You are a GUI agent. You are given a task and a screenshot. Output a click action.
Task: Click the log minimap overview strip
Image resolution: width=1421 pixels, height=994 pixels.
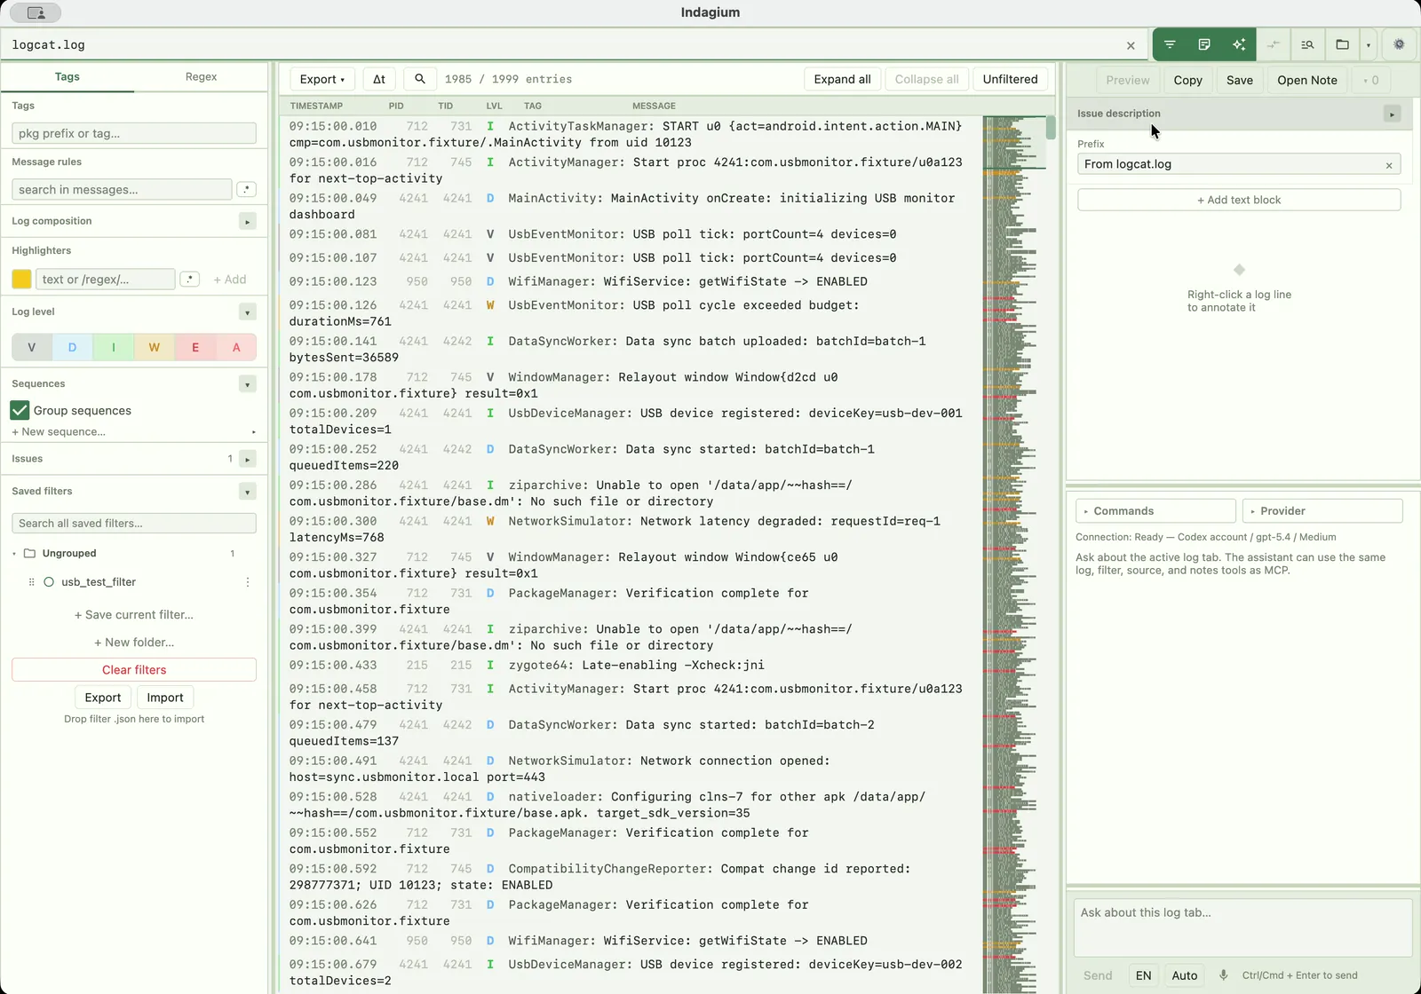[x=1014, y=554]
